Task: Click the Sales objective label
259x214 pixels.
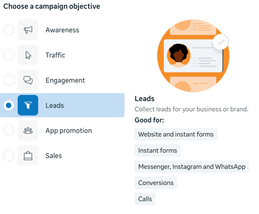Action: coord(54,156)
